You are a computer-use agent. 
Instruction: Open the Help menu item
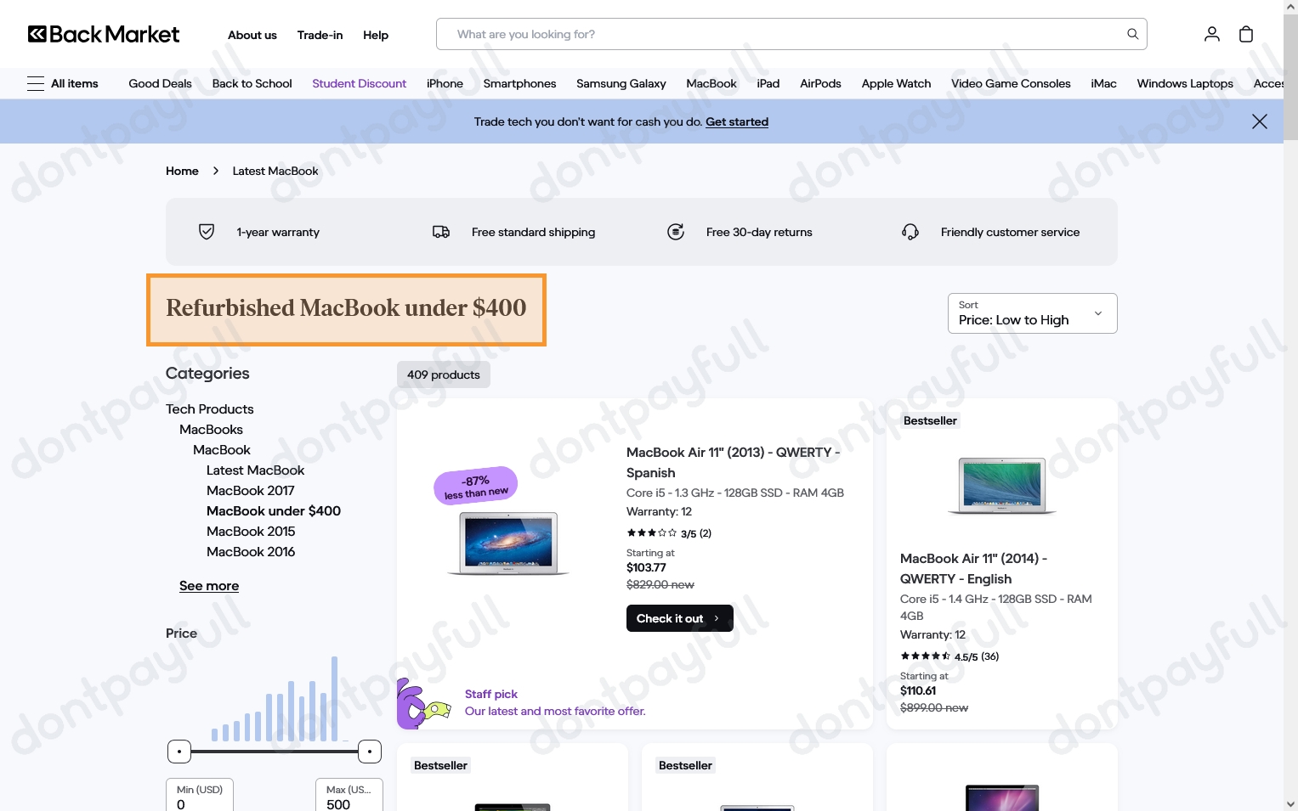[376, 35]
